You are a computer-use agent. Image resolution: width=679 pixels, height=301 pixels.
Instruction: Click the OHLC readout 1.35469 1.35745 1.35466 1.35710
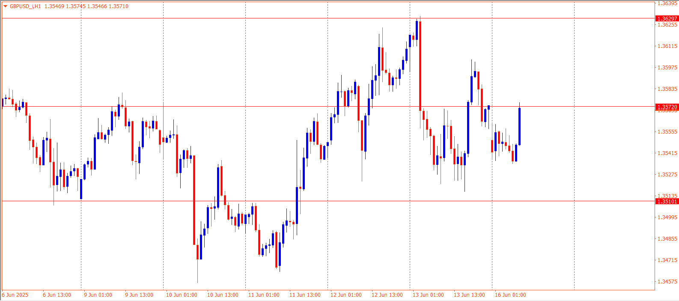pyautogui.click(x=86, y=6)
